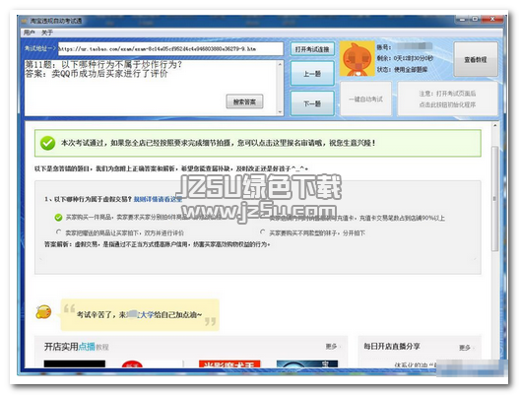Viewport: 519px width, 395px height.
Task: Click the 搜索答案 button
Action: (244, 101)
